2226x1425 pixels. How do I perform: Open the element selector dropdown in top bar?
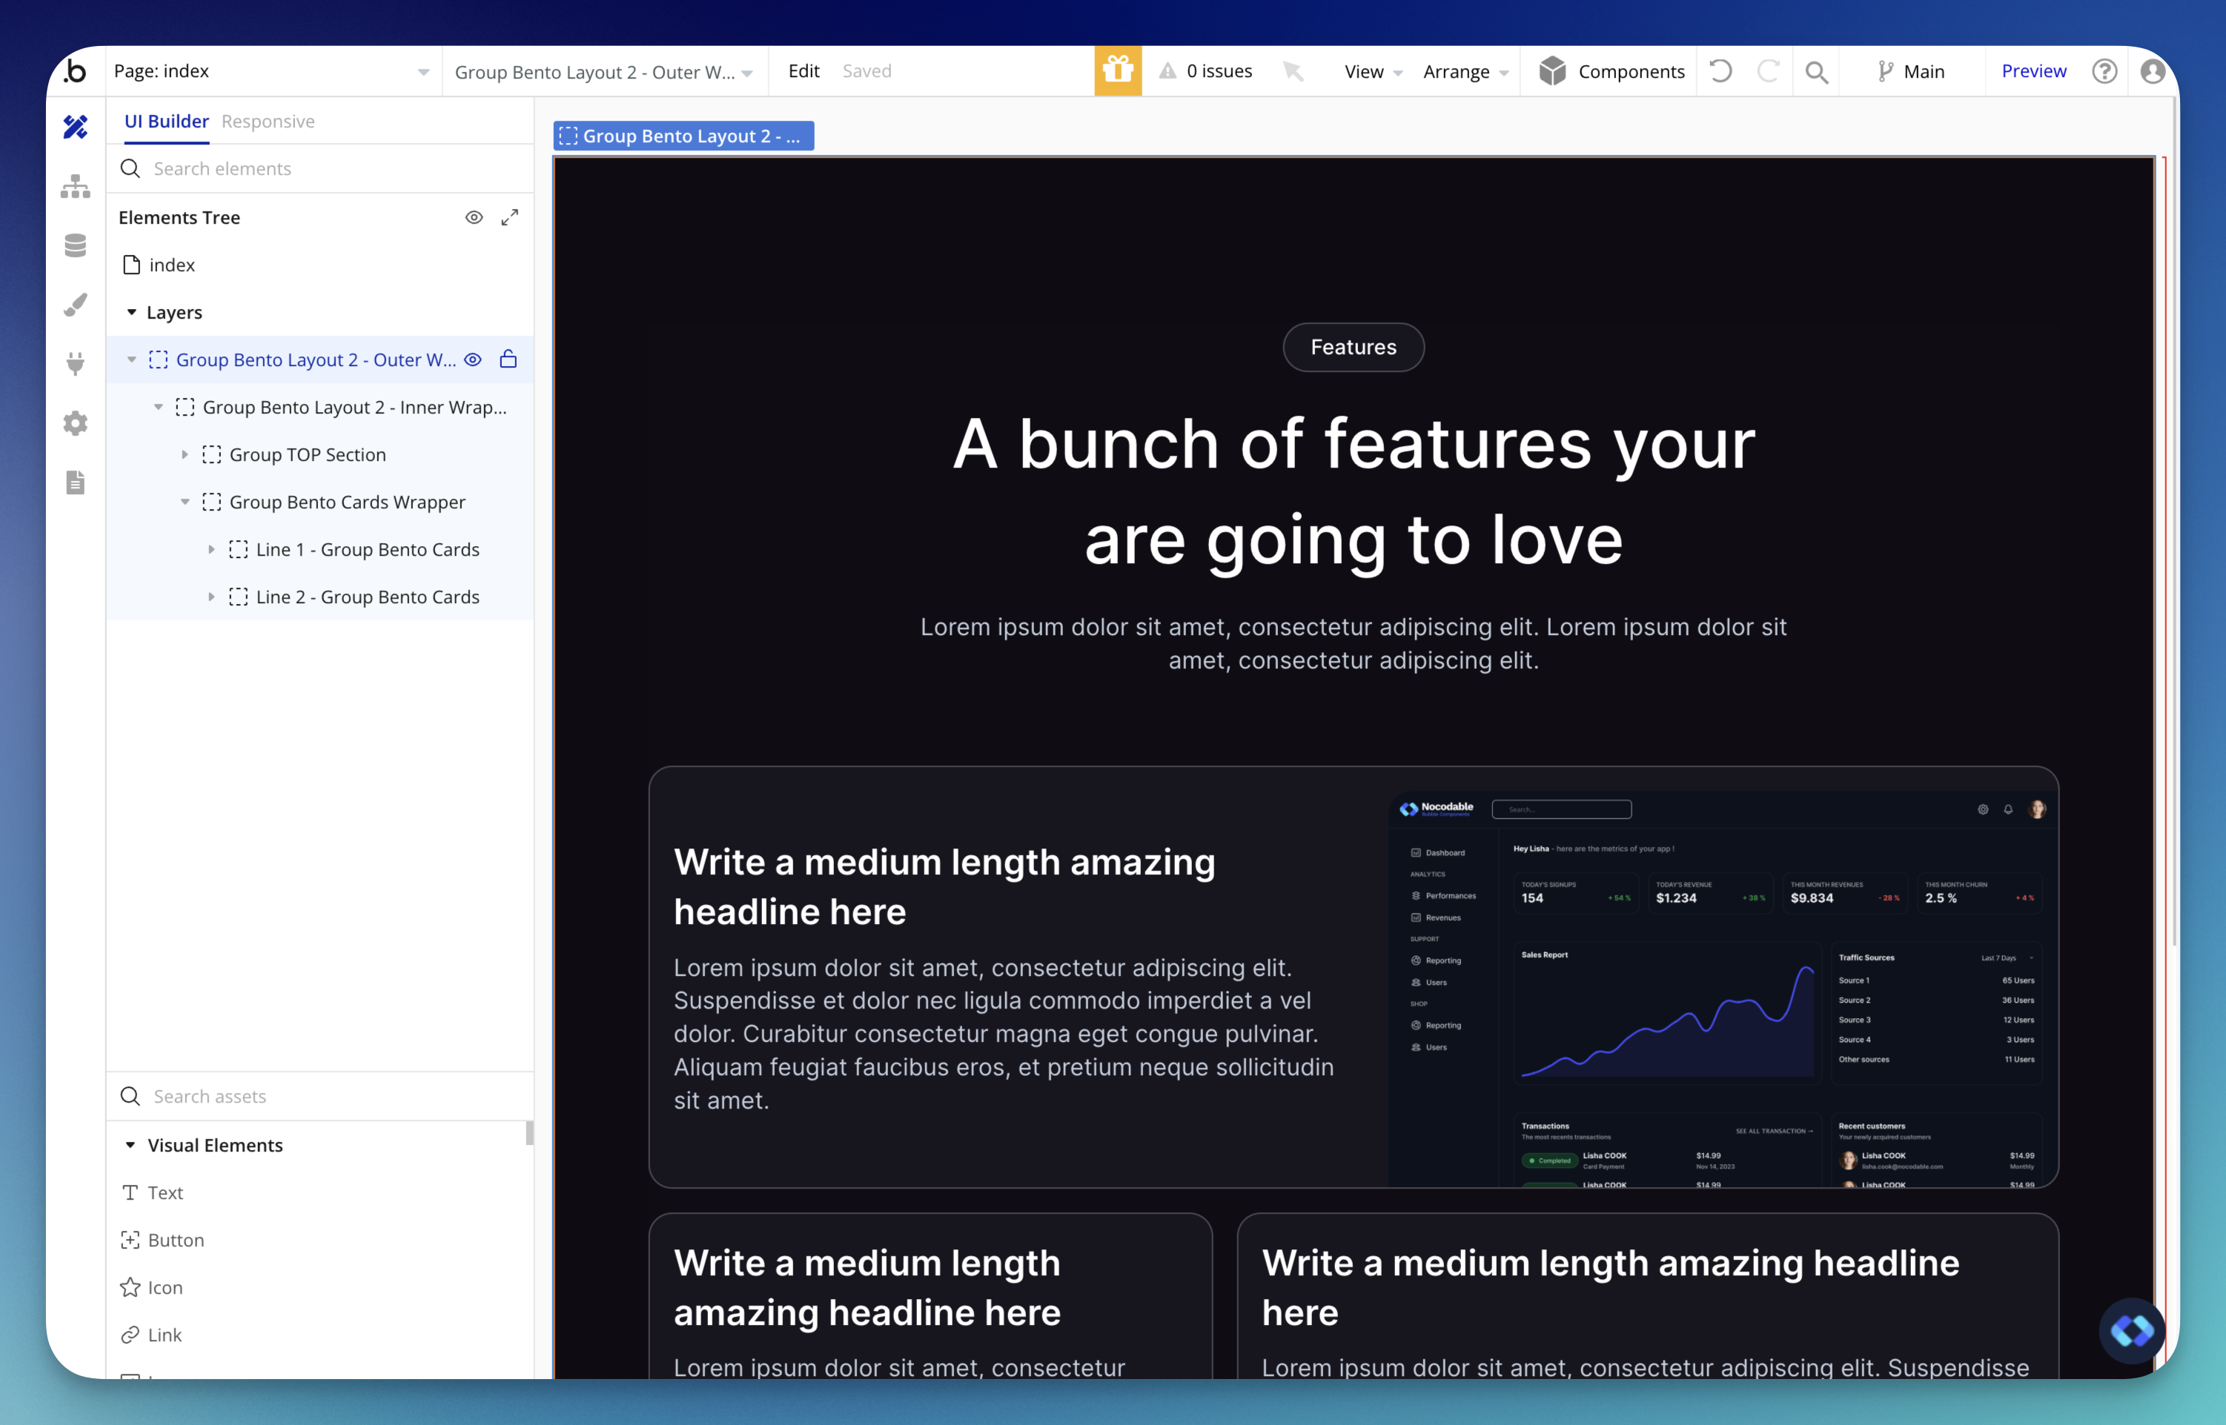(x=604, y=71)
